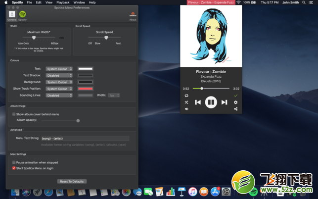Open the Background colour mode dropdown

pyautogui.click(x=59, y=82)
